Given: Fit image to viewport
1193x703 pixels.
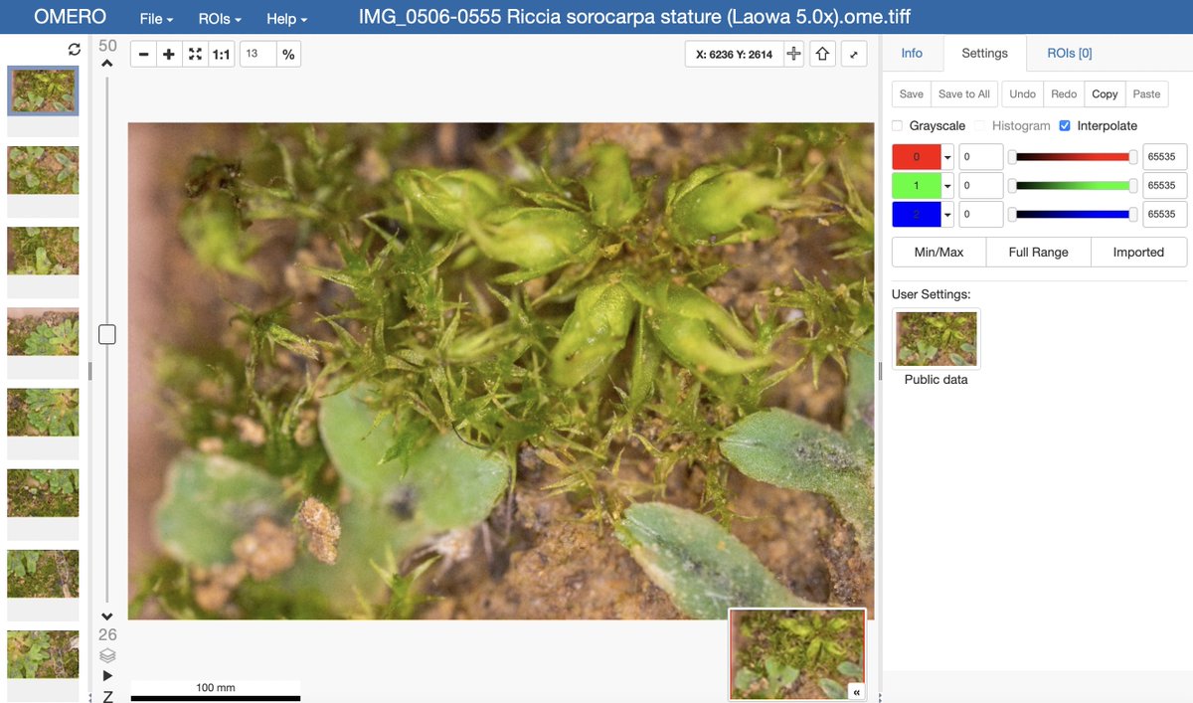Looking at the screenshot, I should tap(195, 55).
